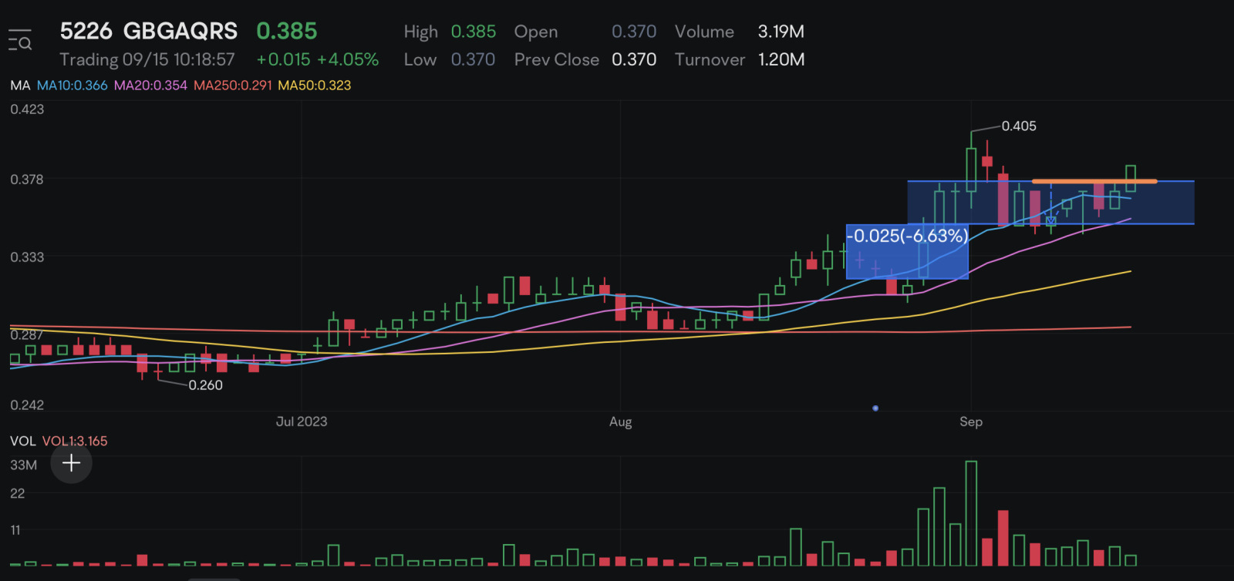Viewport: 1234px width, 581px height.
Task: Click the High value 0.385
Action: point(474,32)
